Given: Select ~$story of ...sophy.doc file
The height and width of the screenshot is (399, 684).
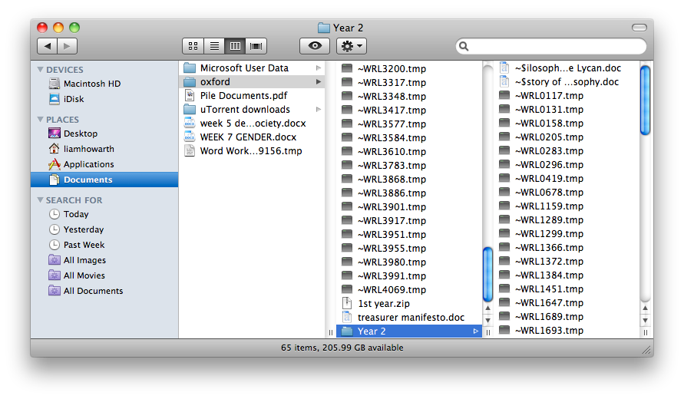Looking at the screenshot, I should [567, 82].
